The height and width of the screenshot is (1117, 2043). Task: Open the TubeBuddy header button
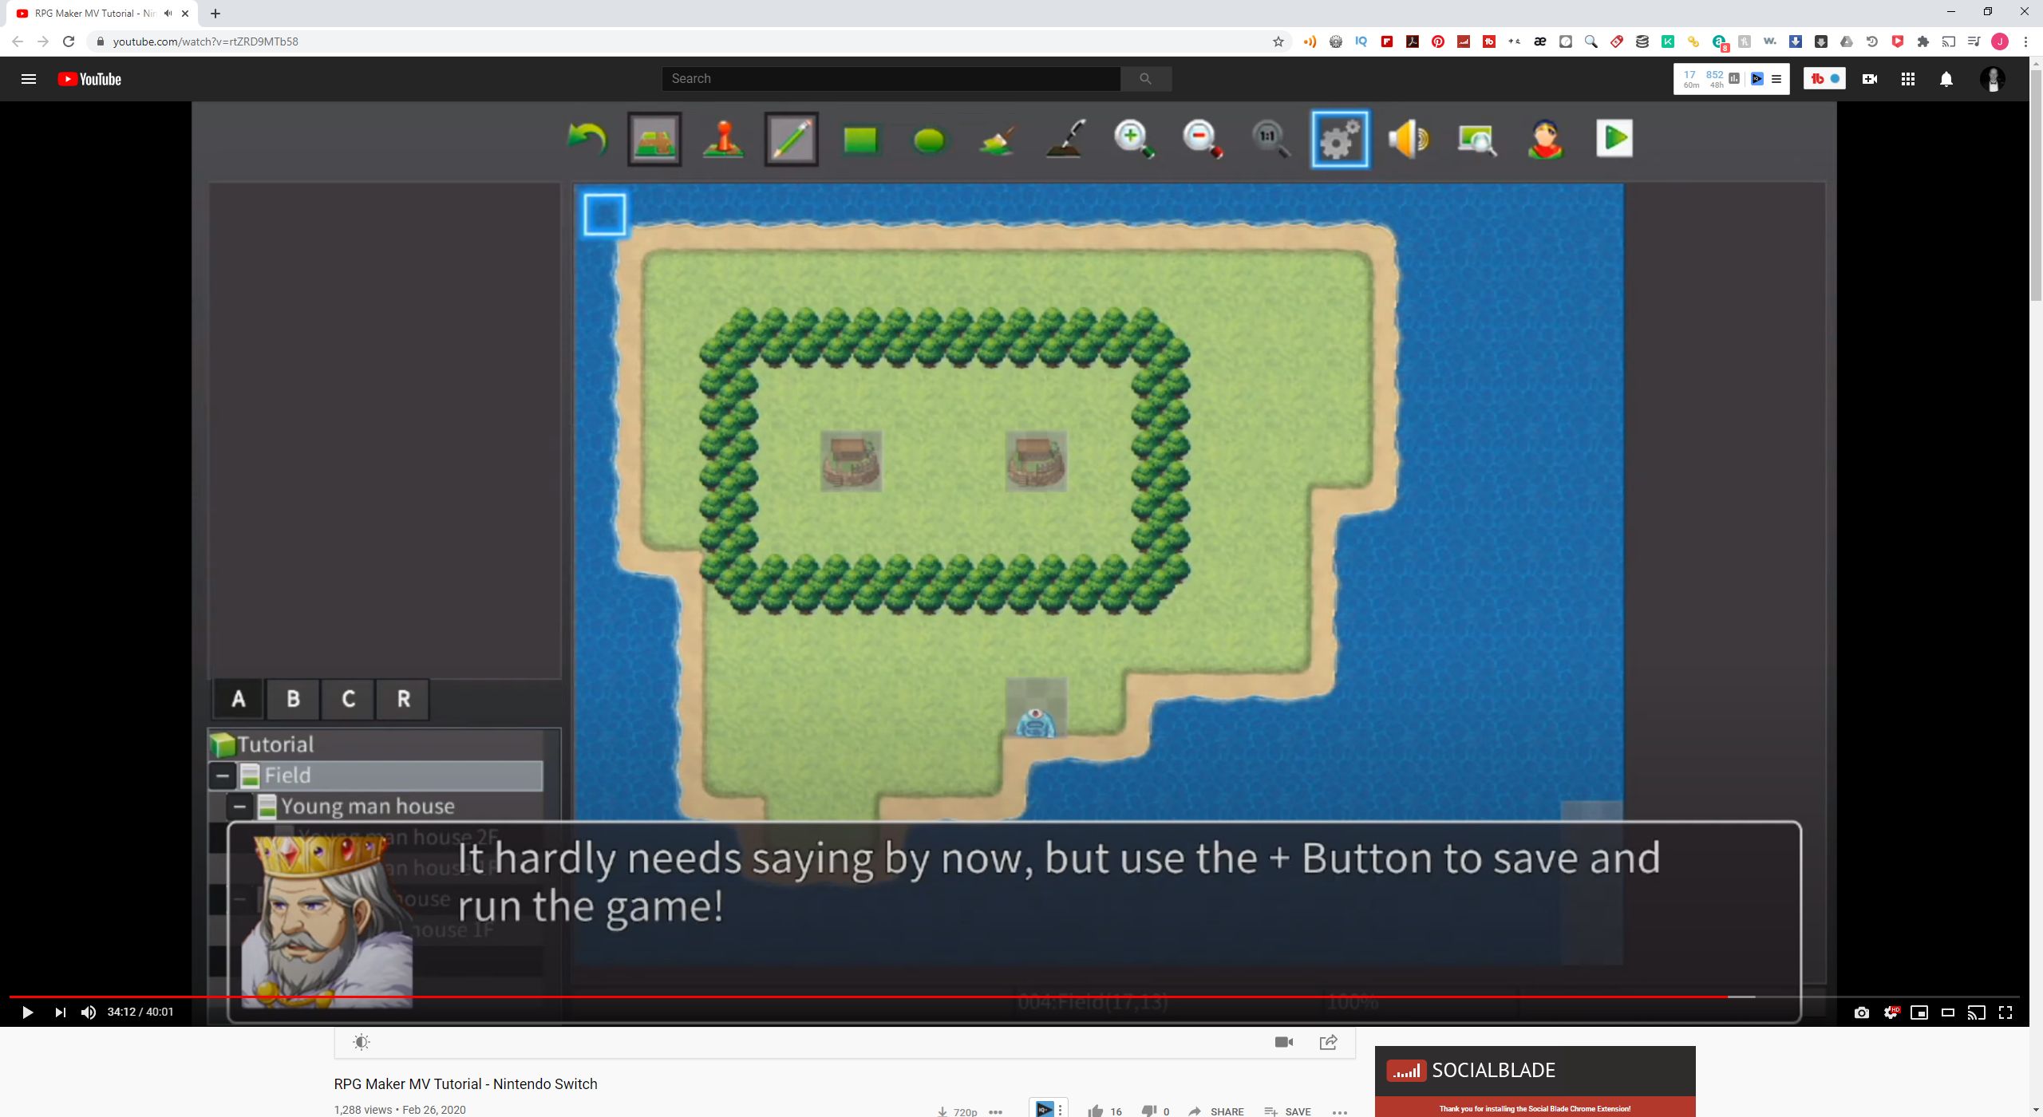[x=1824, y=78]
